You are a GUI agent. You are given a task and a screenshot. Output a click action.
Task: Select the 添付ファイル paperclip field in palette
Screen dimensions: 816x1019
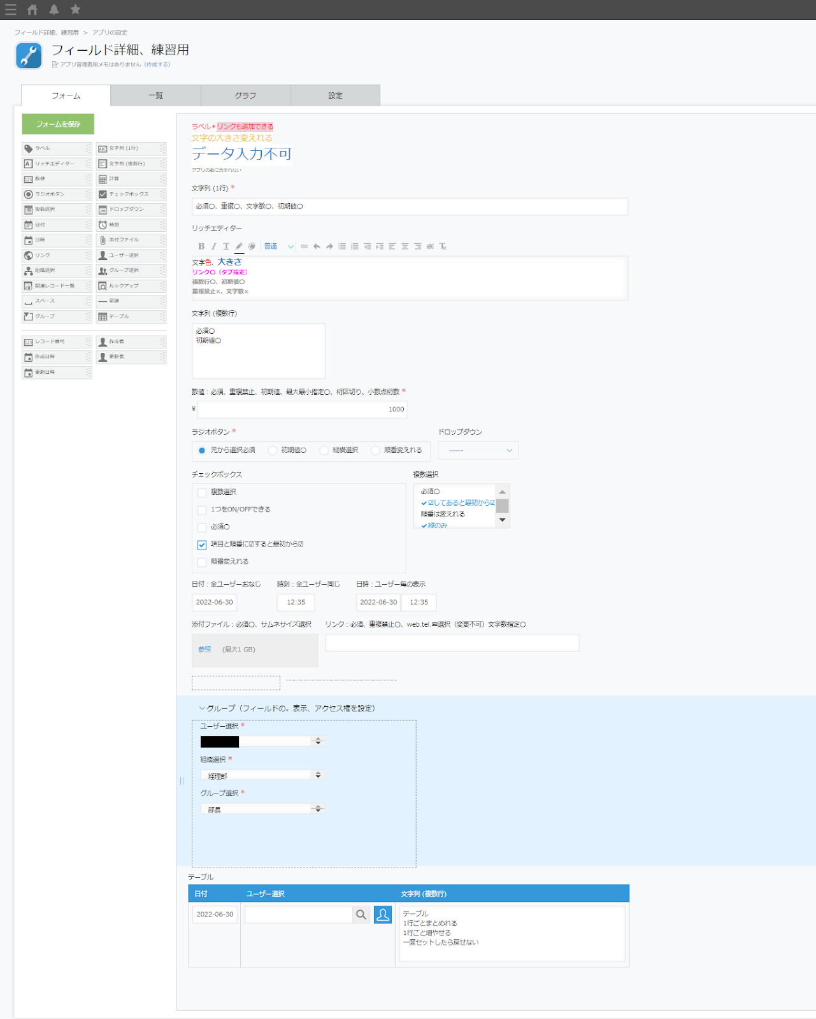click(131, 240)
